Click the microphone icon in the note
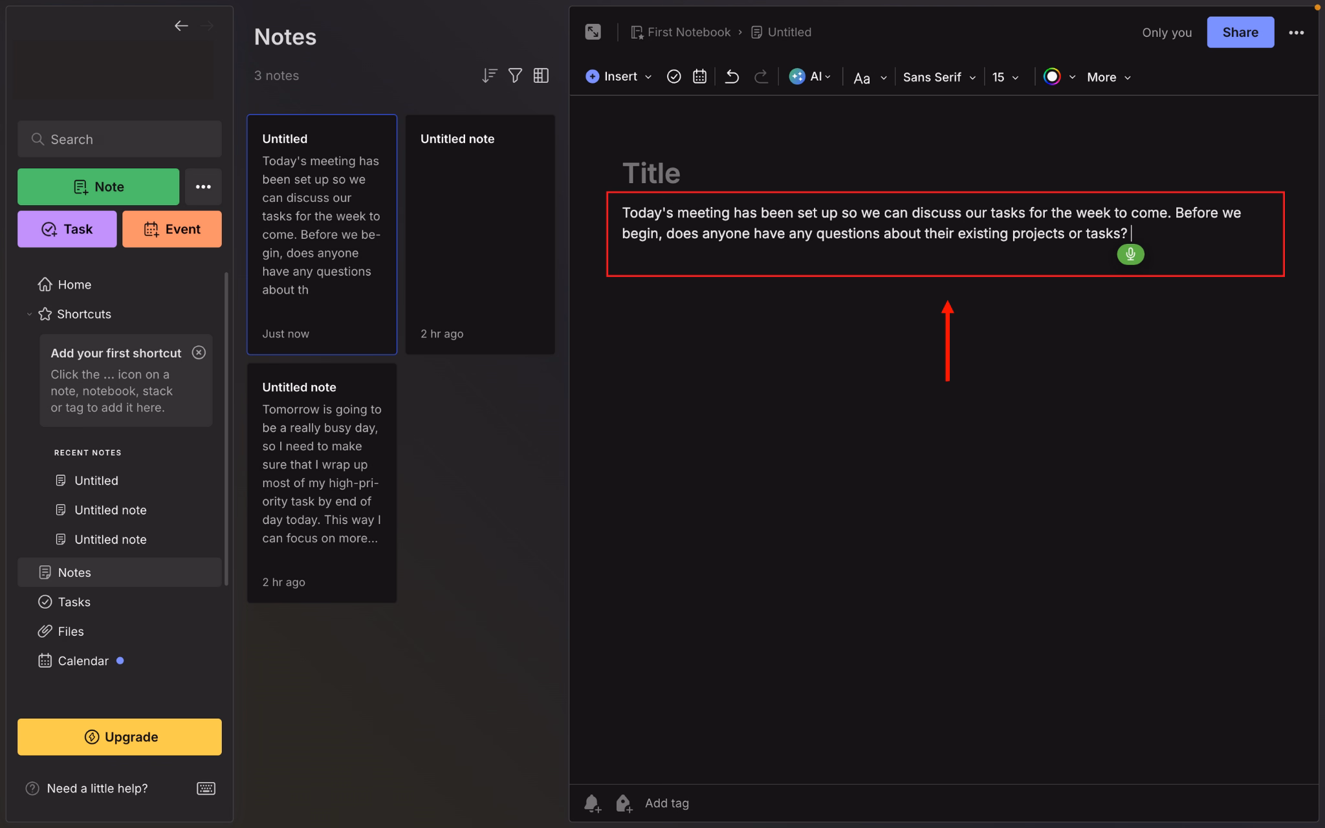This screenshot has width=1325, height=828. (x=1130, y=254)
